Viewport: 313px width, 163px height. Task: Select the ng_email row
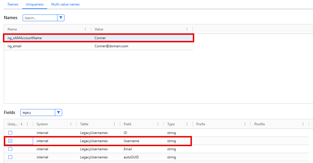pyautogui.click(x=98, y=46)
